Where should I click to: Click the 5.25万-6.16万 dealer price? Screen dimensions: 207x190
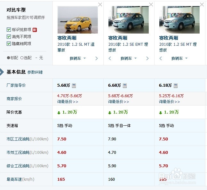[x=171, y=96]
